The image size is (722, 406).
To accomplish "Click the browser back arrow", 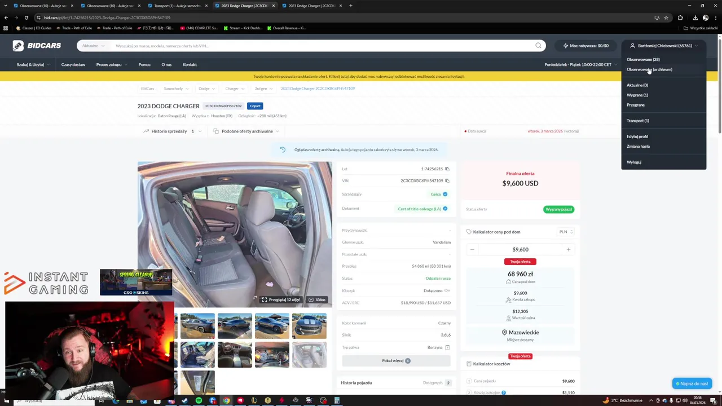I will 6,17.
